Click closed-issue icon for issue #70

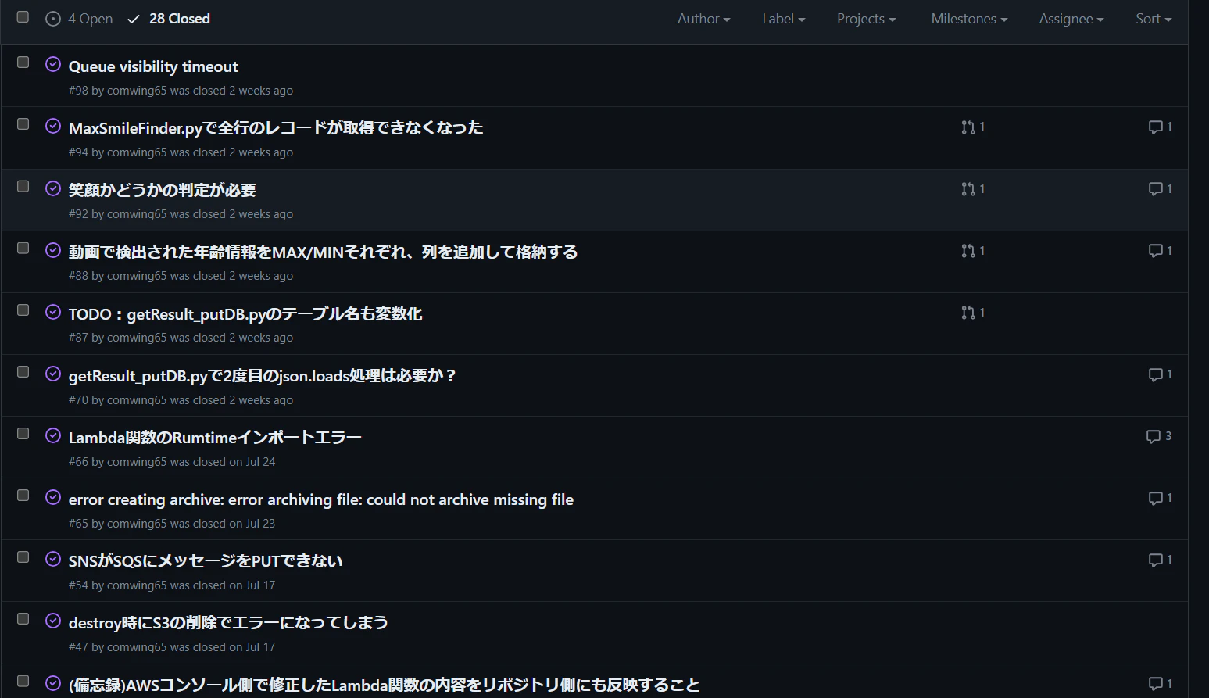(53, 374)
